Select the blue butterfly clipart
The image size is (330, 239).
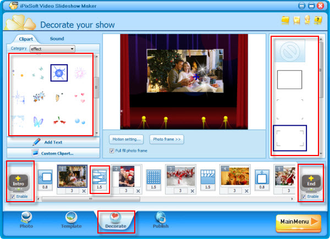tap(38, 121)
